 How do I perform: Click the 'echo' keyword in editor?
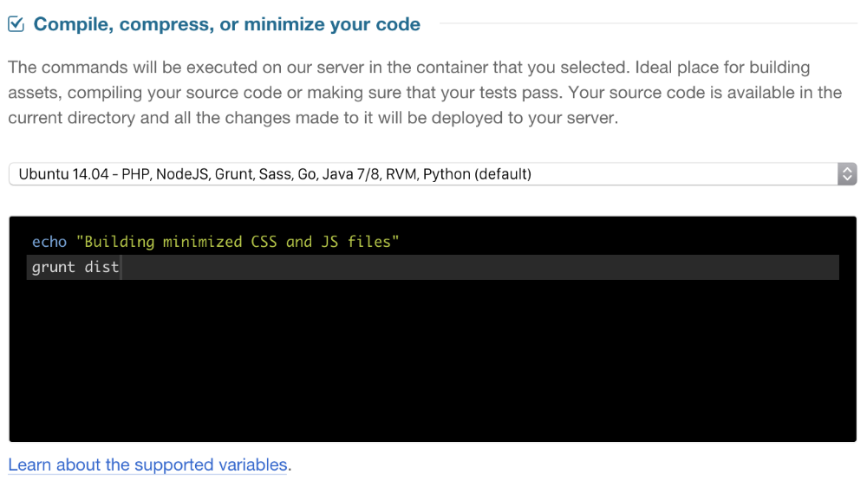(49, 242)
